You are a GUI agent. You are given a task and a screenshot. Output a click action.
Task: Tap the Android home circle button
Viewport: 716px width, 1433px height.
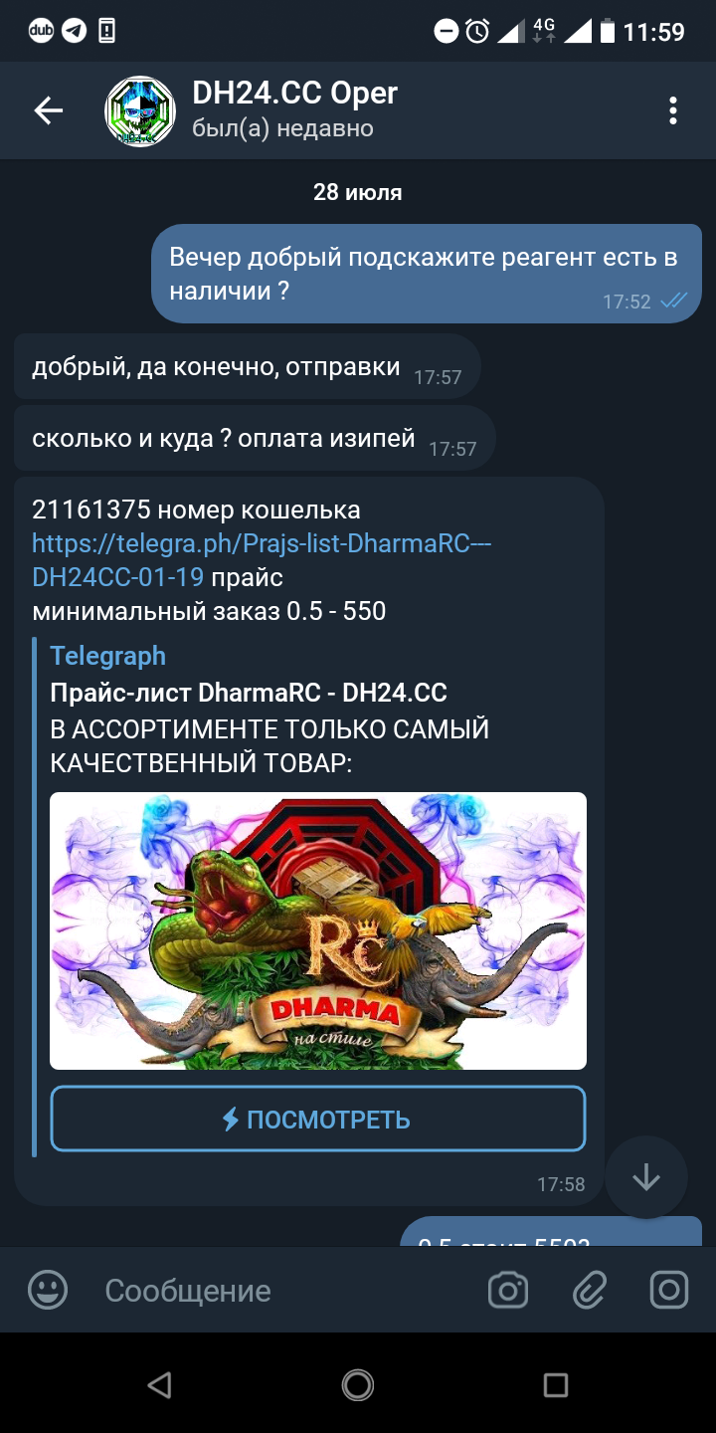click(x=358, y=1384)
